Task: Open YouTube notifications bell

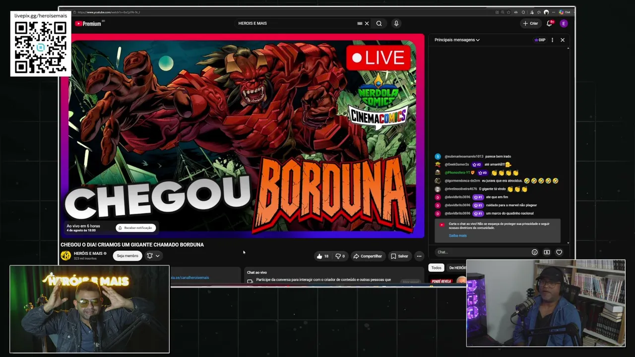Action: coord(550,23)
